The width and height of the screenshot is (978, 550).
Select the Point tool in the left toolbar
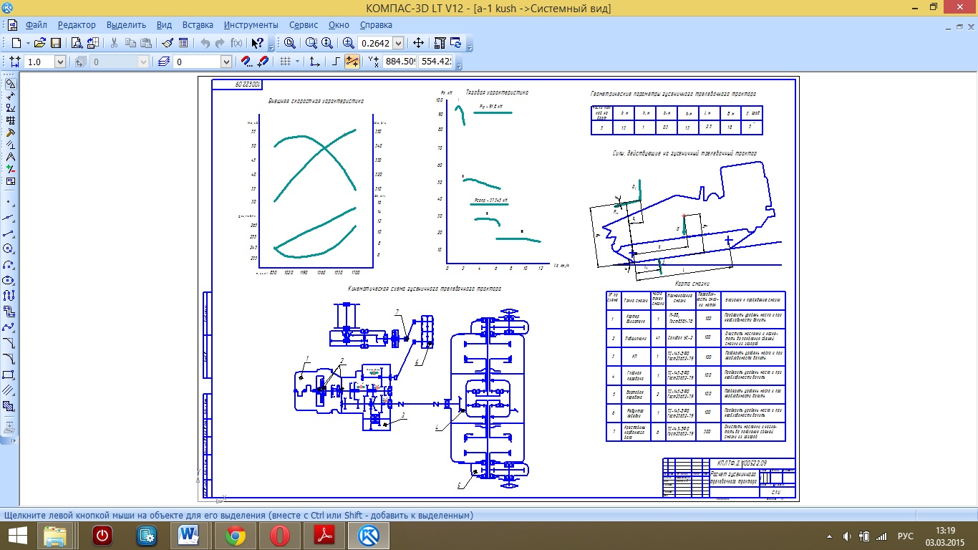pos(10,201)
